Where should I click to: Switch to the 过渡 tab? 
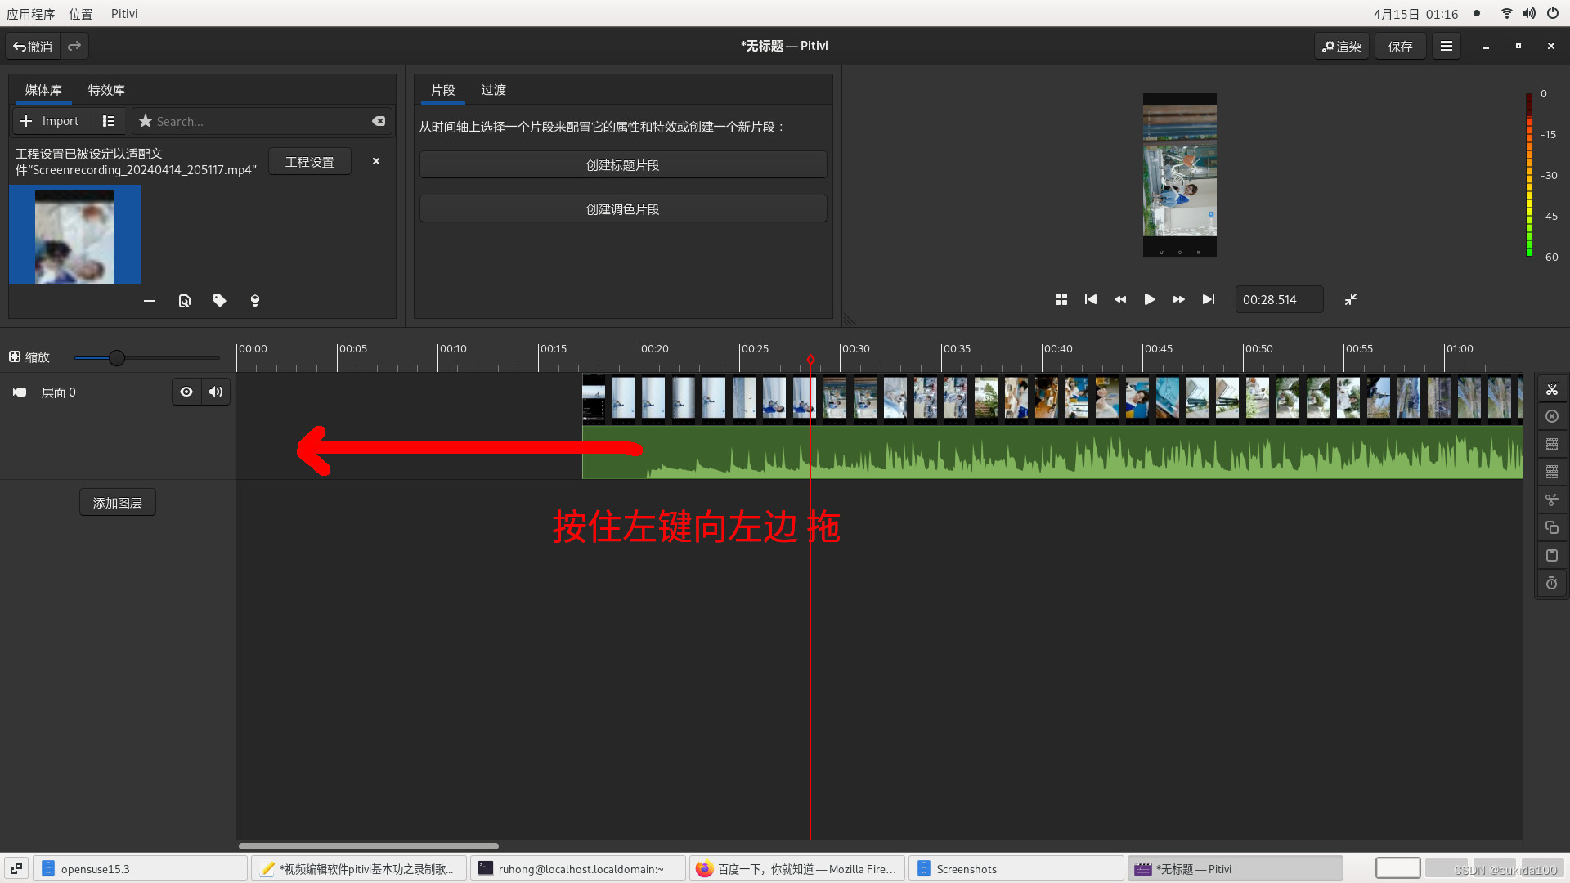click(493, 90)
